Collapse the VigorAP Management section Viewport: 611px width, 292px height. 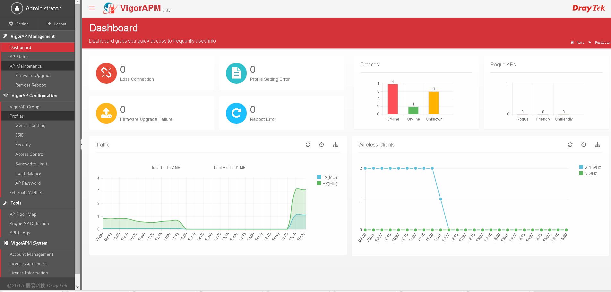37,36
